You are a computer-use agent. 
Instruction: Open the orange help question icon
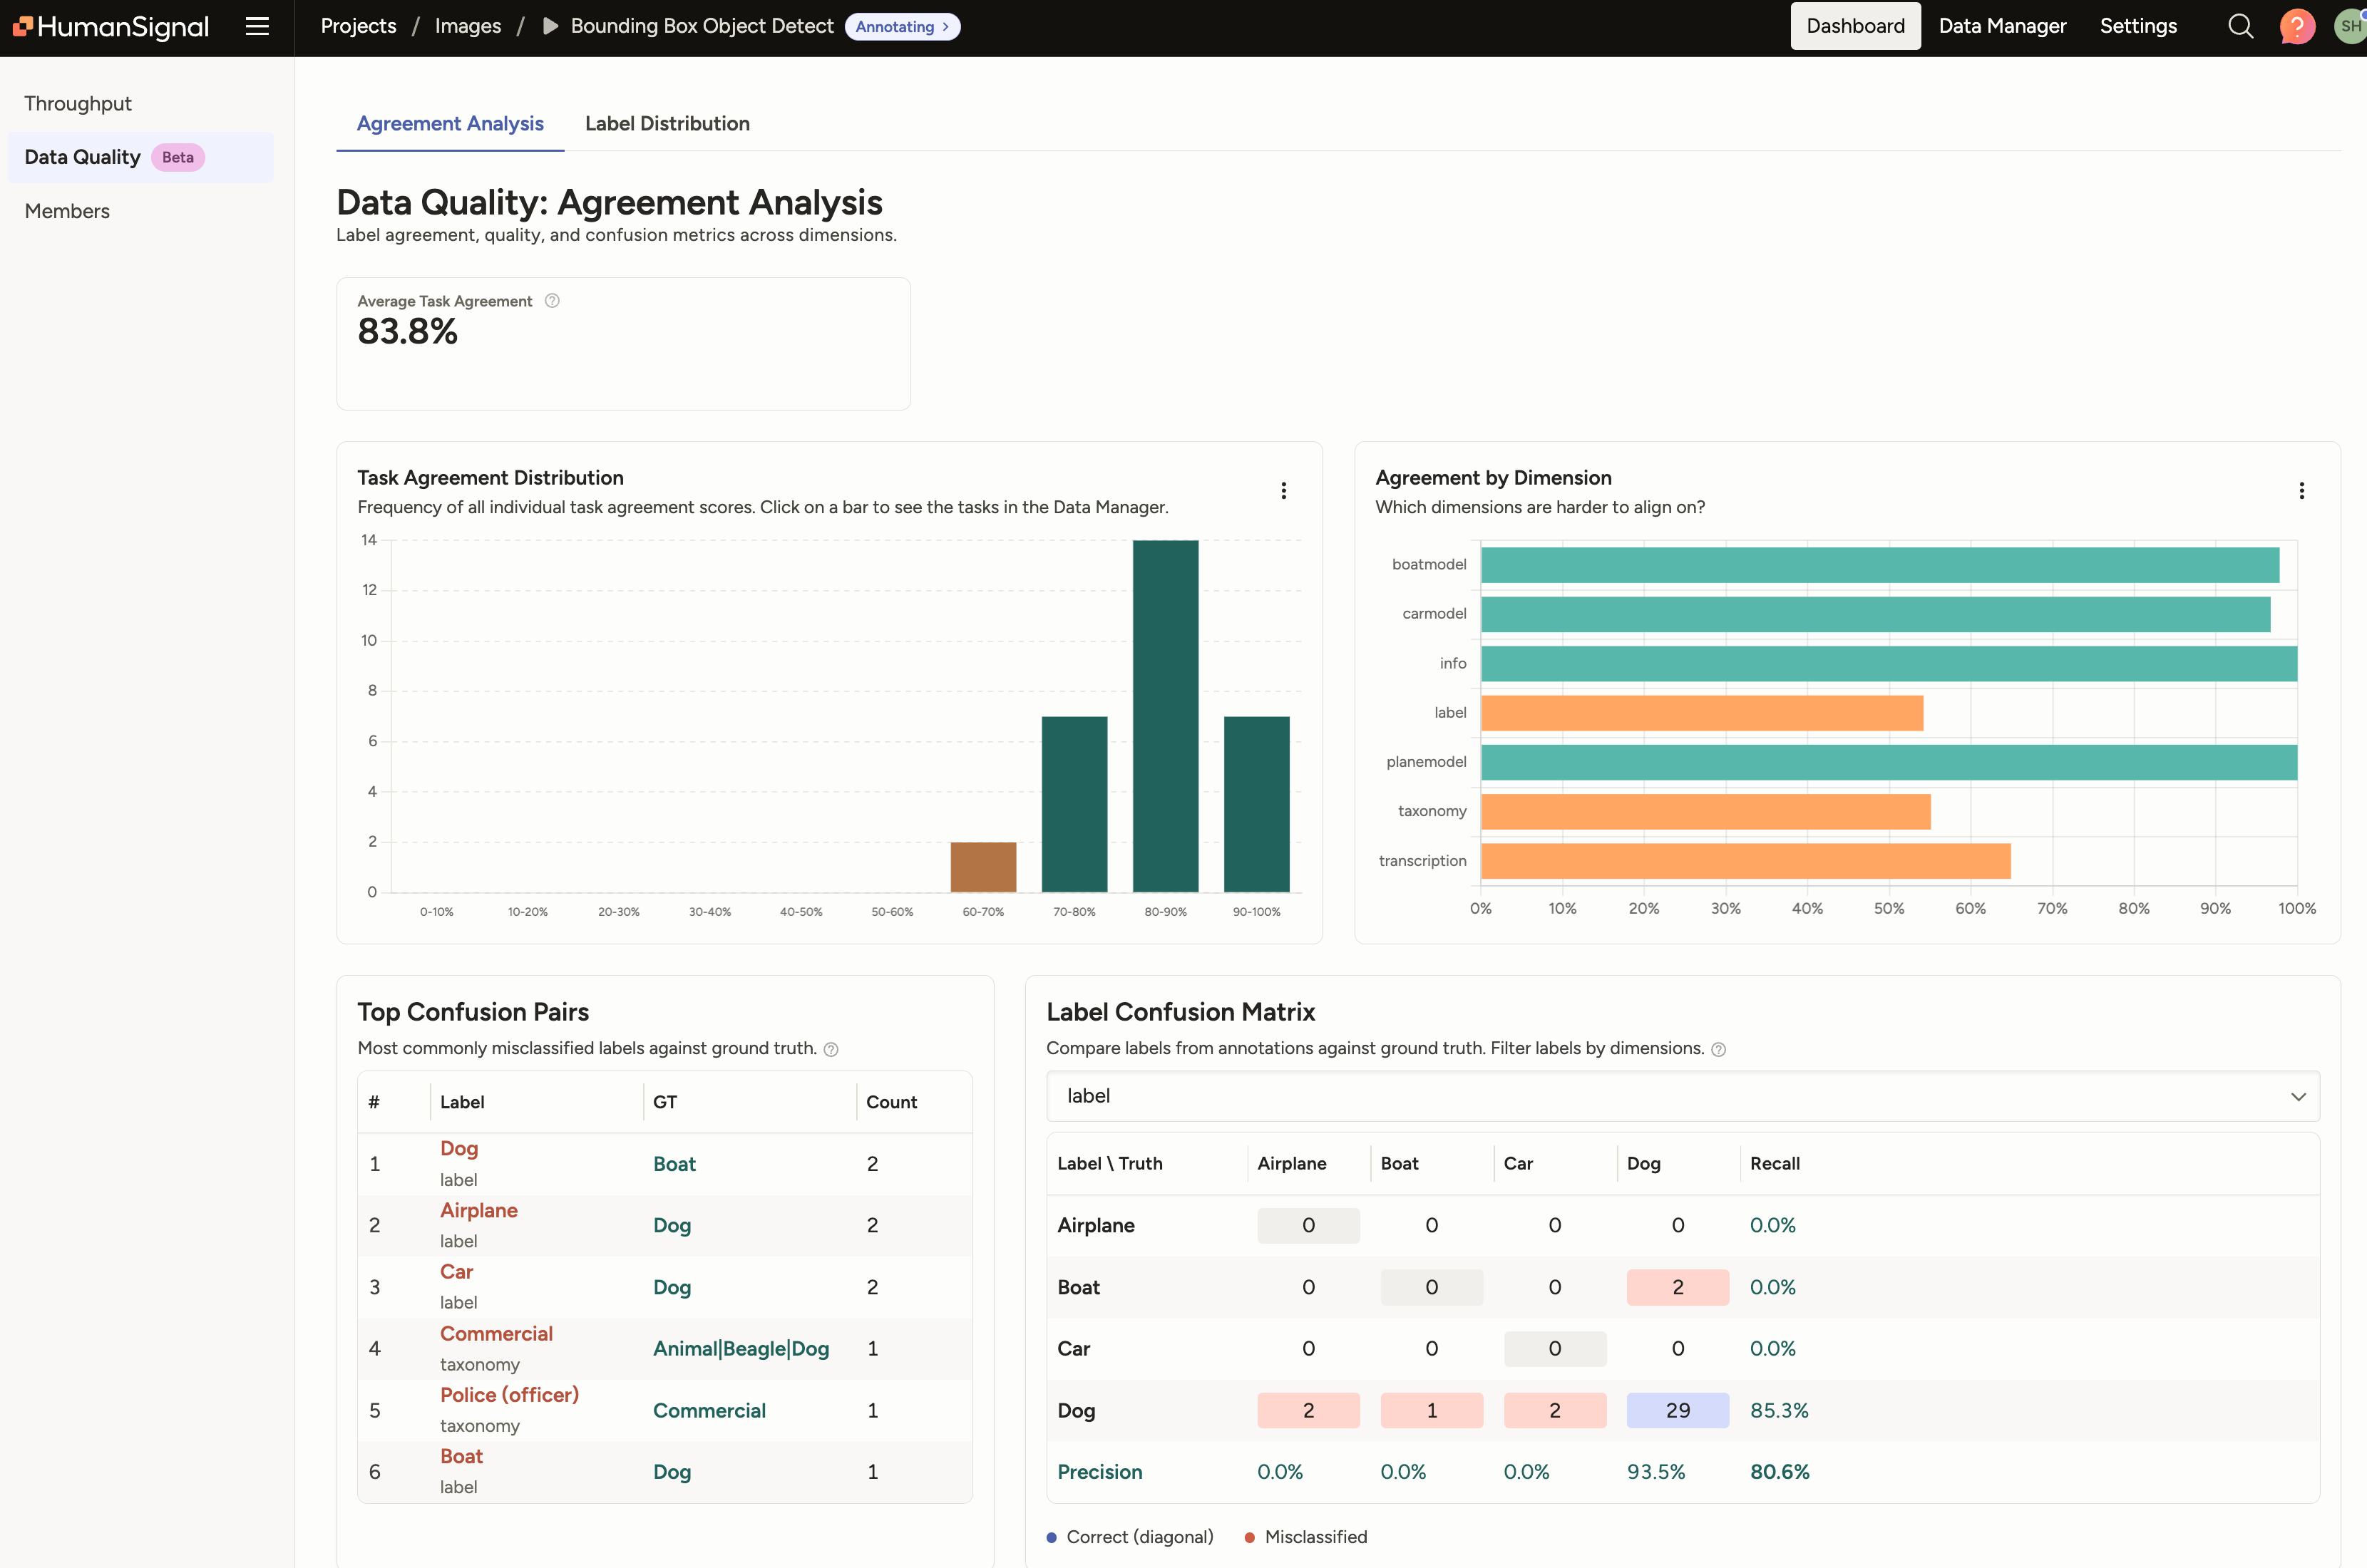[x=2297, y=27]
